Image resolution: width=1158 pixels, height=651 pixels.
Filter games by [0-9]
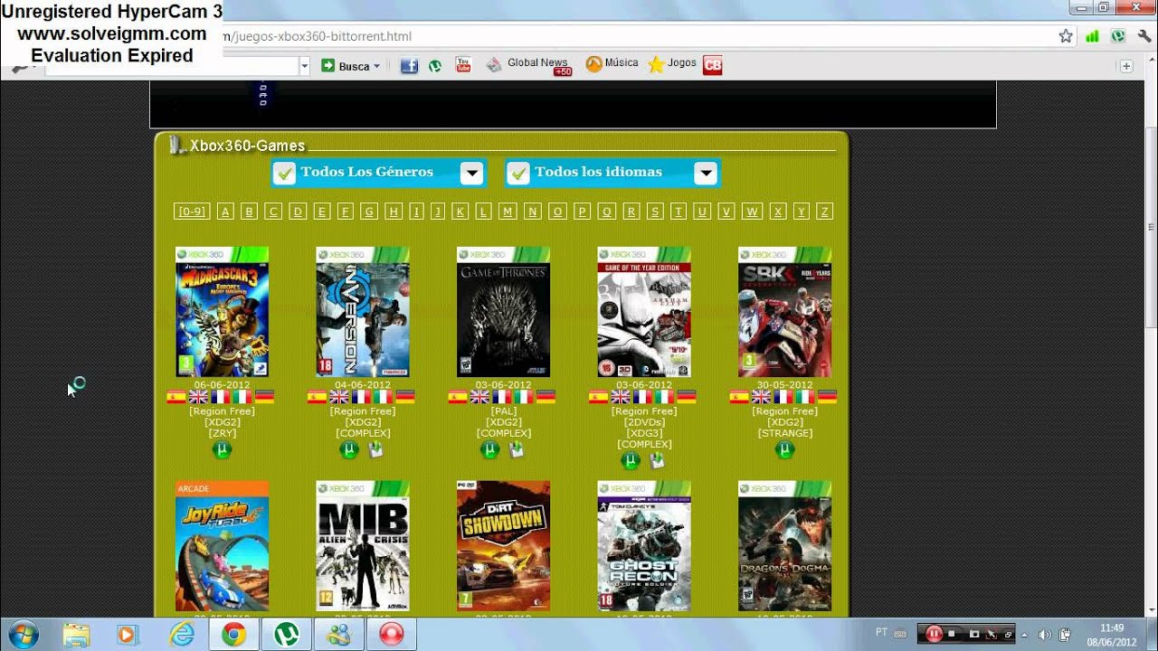coord(191,212)
